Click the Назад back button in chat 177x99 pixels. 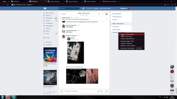63,14
